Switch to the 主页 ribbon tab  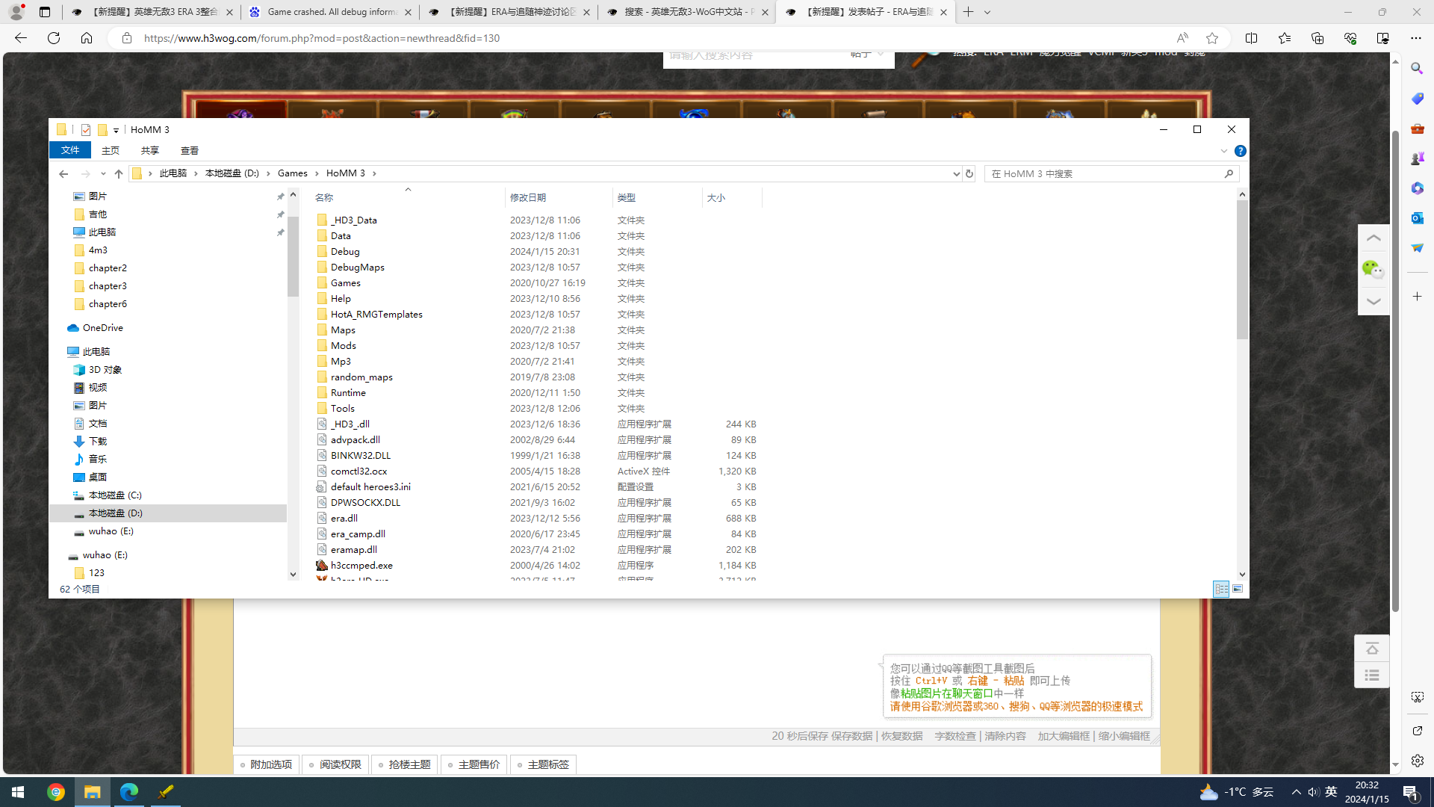point(111,151)
